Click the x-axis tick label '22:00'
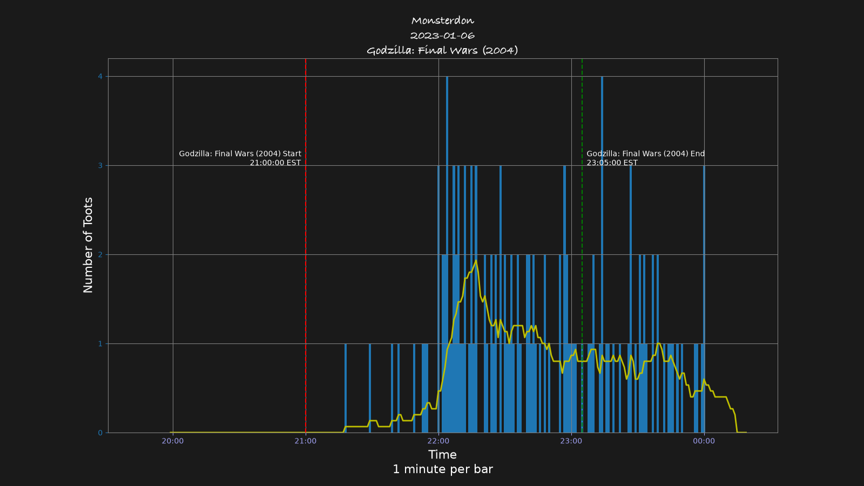This screenshot has width=864, height=486. 438,441
